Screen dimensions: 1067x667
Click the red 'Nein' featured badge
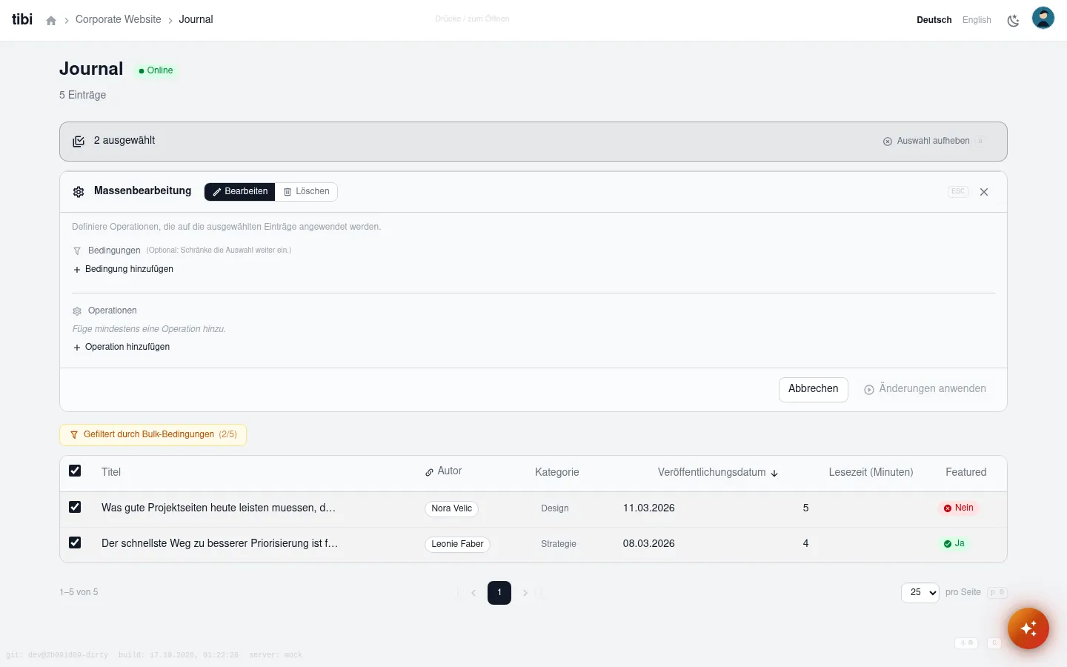tap(958, 508)
